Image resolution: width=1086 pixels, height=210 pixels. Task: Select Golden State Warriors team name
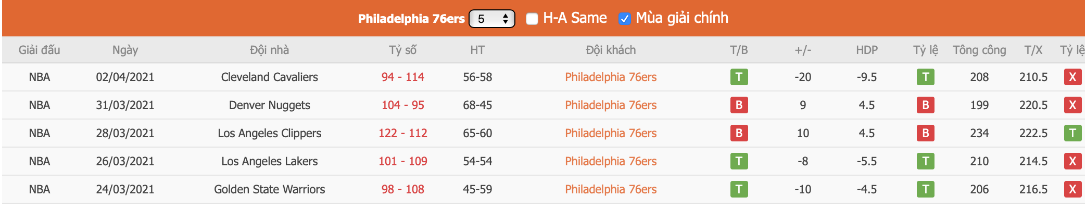tap(269, 190)
